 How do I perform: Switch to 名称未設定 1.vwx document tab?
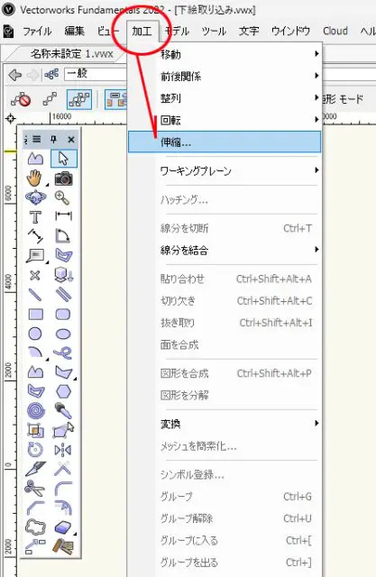tap(71, 54)
